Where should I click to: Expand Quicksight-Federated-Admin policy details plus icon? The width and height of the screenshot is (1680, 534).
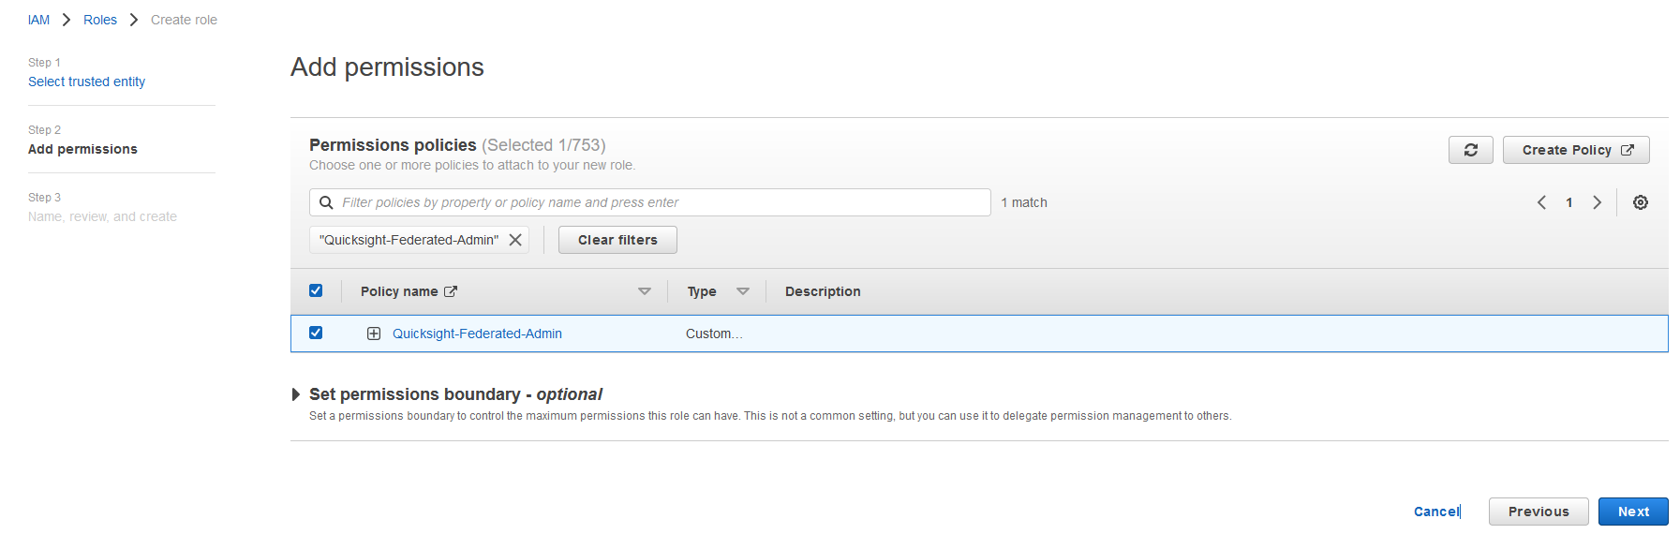(x=374, y=334)
